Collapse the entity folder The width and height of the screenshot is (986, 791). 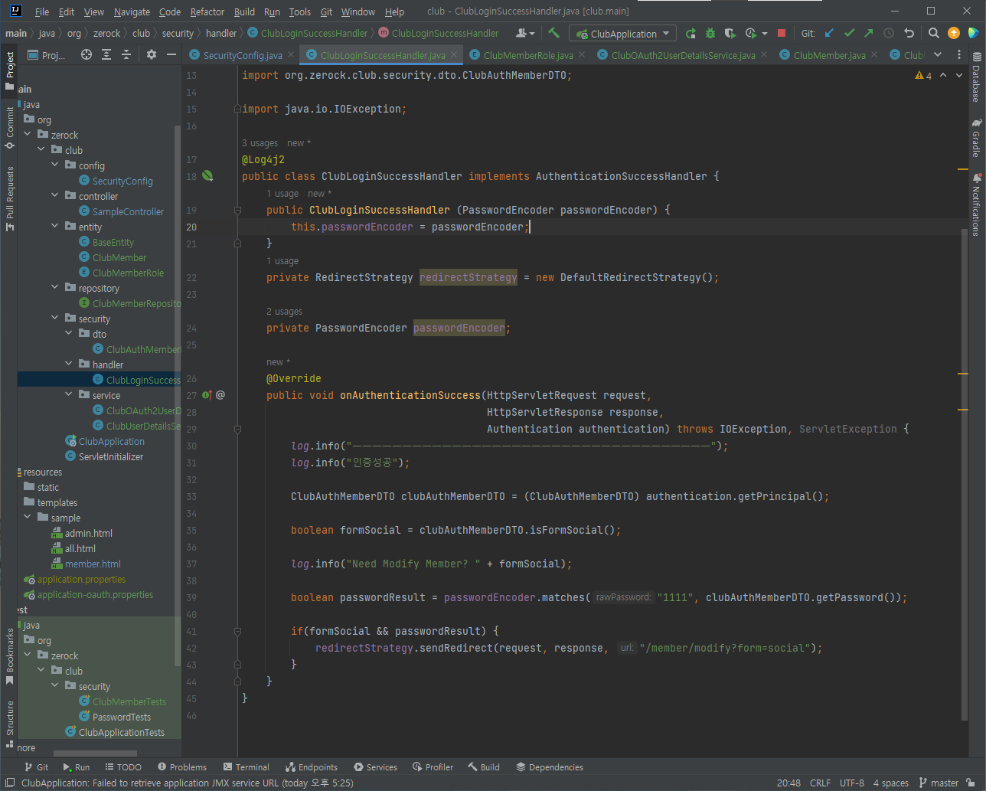[55, 227]
